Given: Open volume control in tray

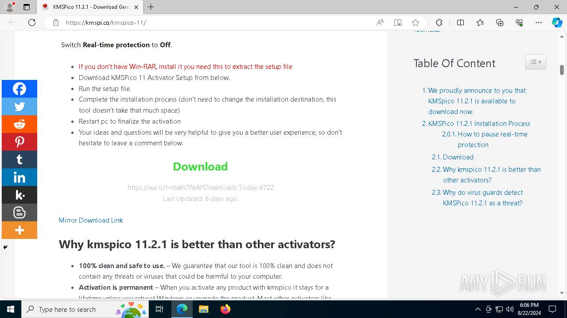Looking at the screenshot, I should pyautogui.click(x=510, y=309).
